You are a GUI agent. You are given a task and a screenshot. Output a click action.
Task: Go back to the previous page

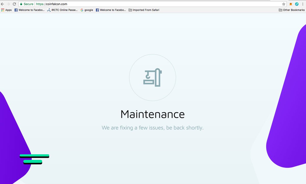click(x=3, y=4)
